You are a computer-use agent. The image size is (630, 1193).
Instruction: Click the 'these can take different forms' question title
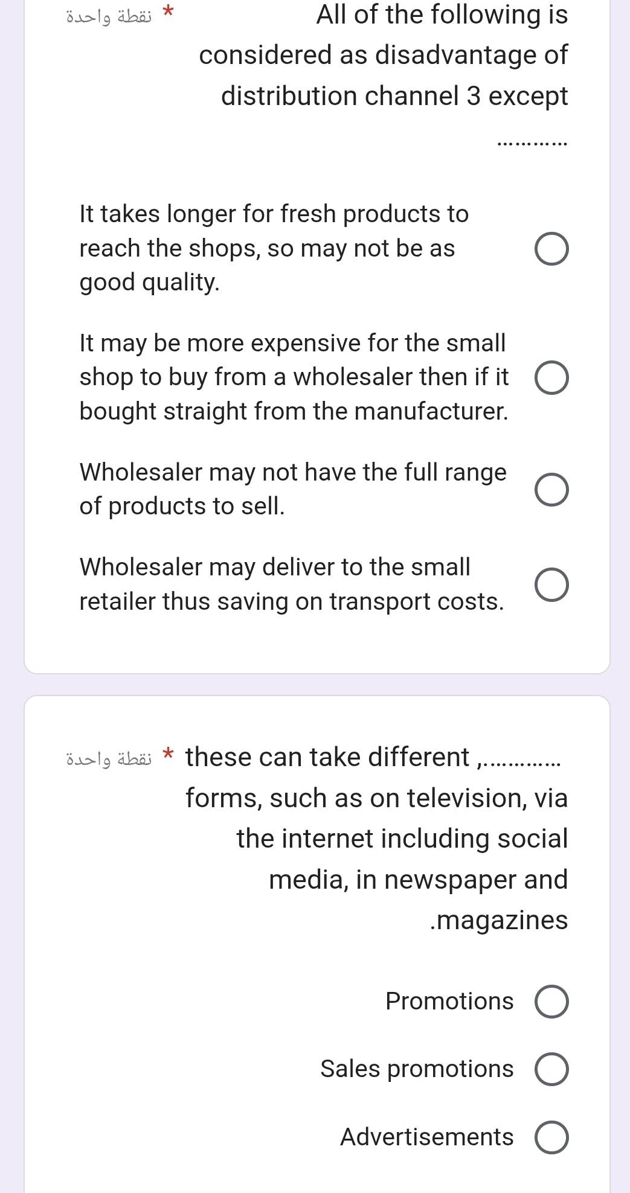coord(377,839)
